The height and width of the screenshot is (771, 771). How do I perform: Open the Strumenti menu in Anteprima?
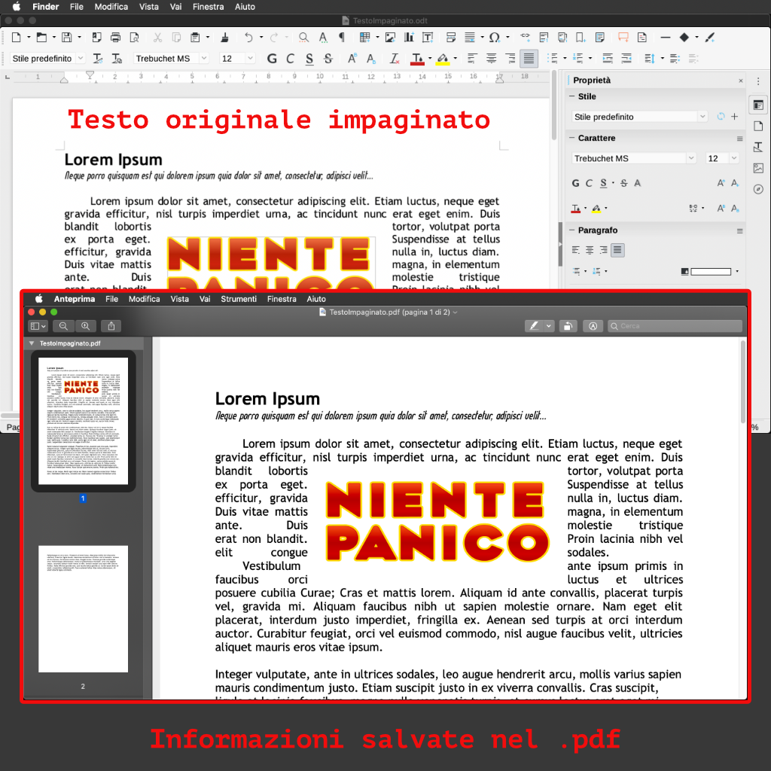click(x=238, y=299)
